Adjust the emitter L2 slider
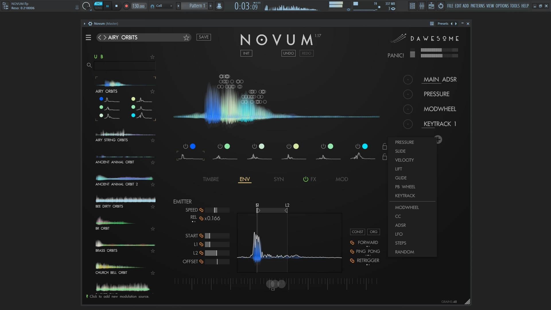551x310 pixels. [217, 253]
